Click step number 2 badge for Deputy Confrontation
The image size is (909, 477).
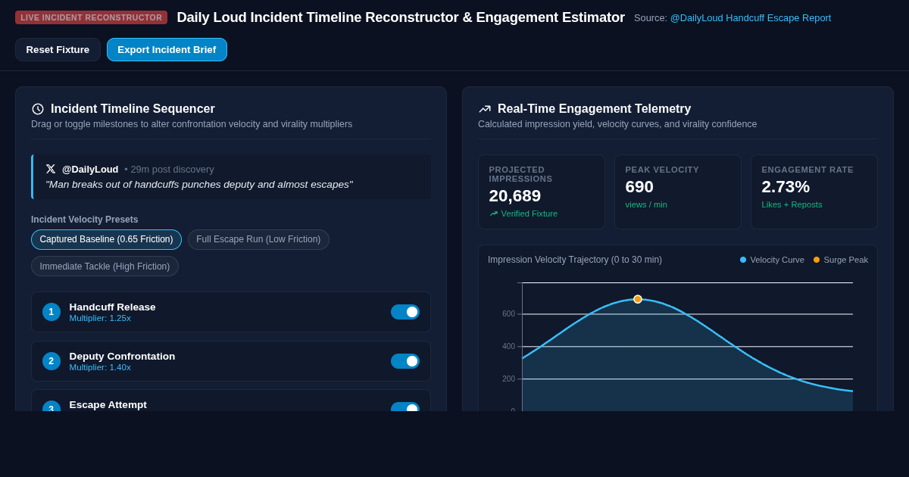pos(52,361)
